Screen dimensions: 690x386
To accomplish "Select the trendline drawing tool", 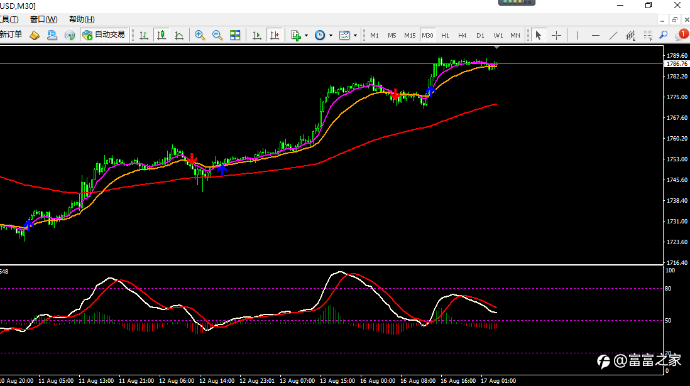I will pos(613,35).
